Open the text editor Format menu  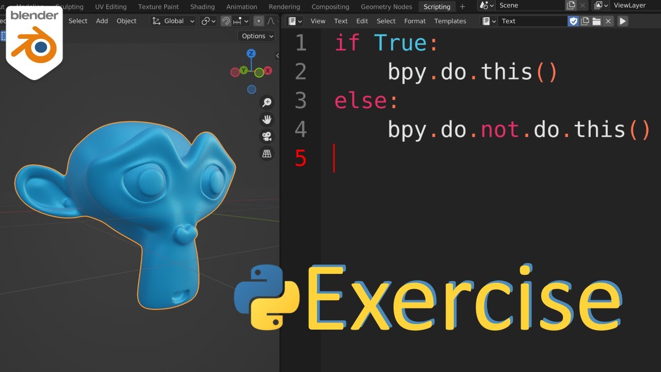pos(415,21)
